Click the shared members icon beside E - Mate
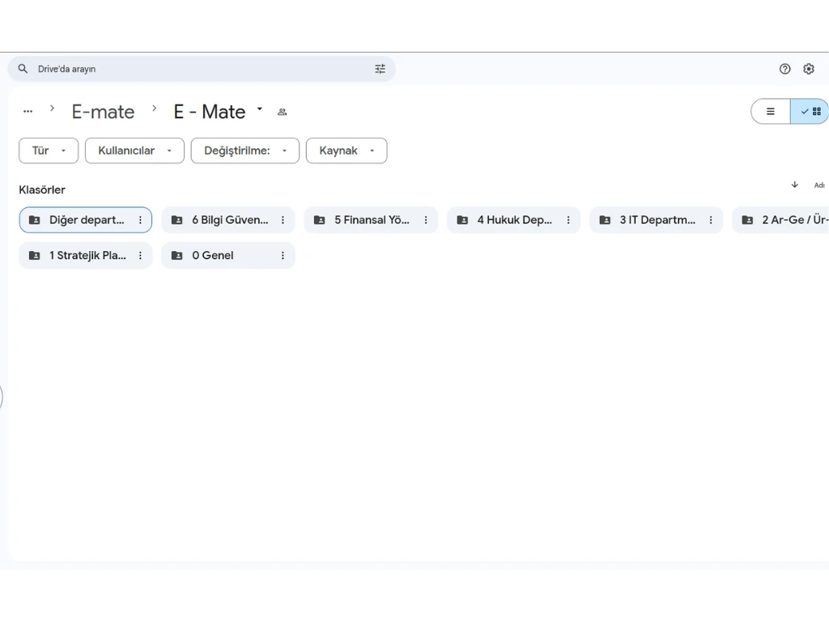Screen dimensions: 829x622 pyautogui.click(x=282, y=112)
